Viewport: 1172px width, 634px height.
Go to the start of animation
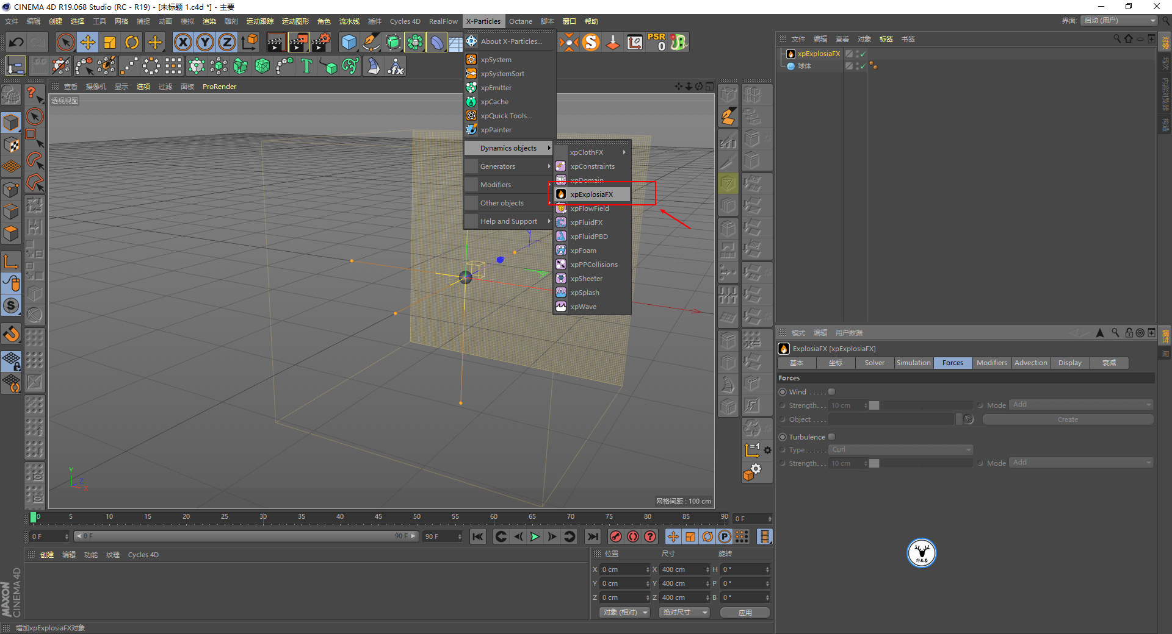tap(478, 536)
